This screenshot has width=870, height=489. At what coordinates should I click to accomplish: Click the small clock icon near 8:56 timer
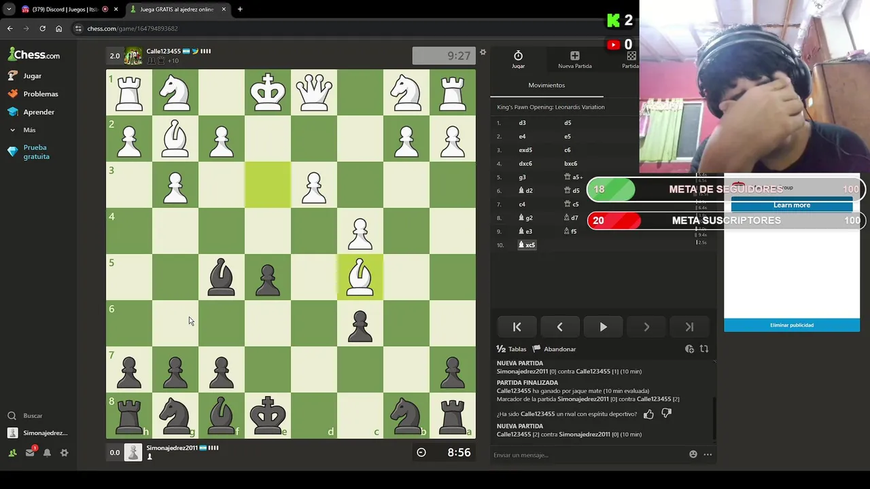421,452
